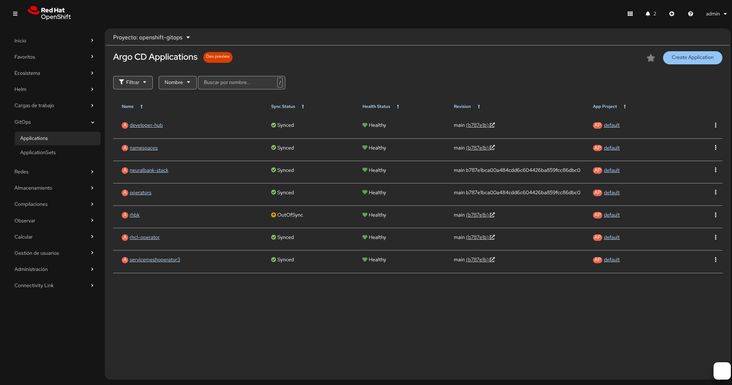Open kebab menu for developer-hub row
This screenshot has height=385, width=732.
tap(715, 125)
